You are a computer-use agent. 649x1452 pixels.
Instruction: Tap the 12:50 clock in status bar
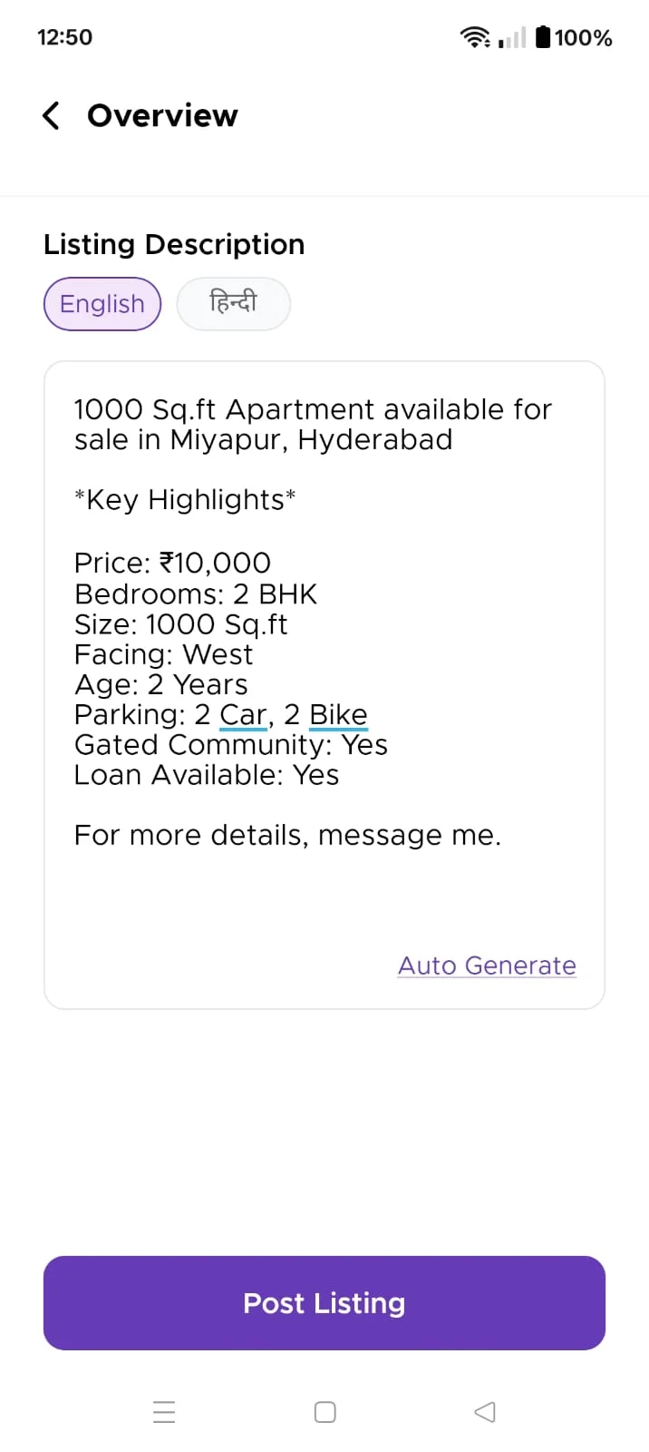point(64,37)
